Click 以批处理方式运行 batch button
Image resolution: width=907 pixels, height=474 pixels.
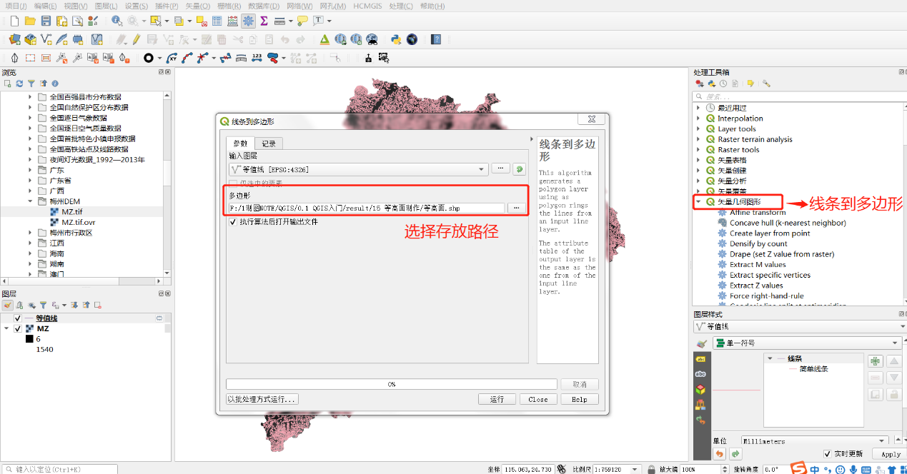click(x=262, y=399)
